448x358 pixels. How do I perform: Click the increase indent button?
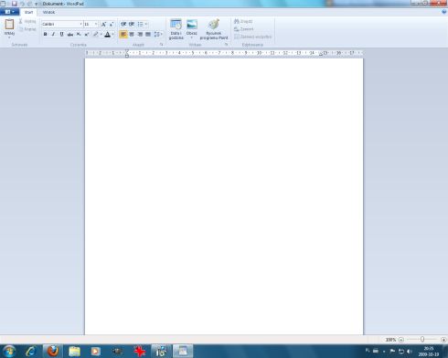(x=132, y=24)
